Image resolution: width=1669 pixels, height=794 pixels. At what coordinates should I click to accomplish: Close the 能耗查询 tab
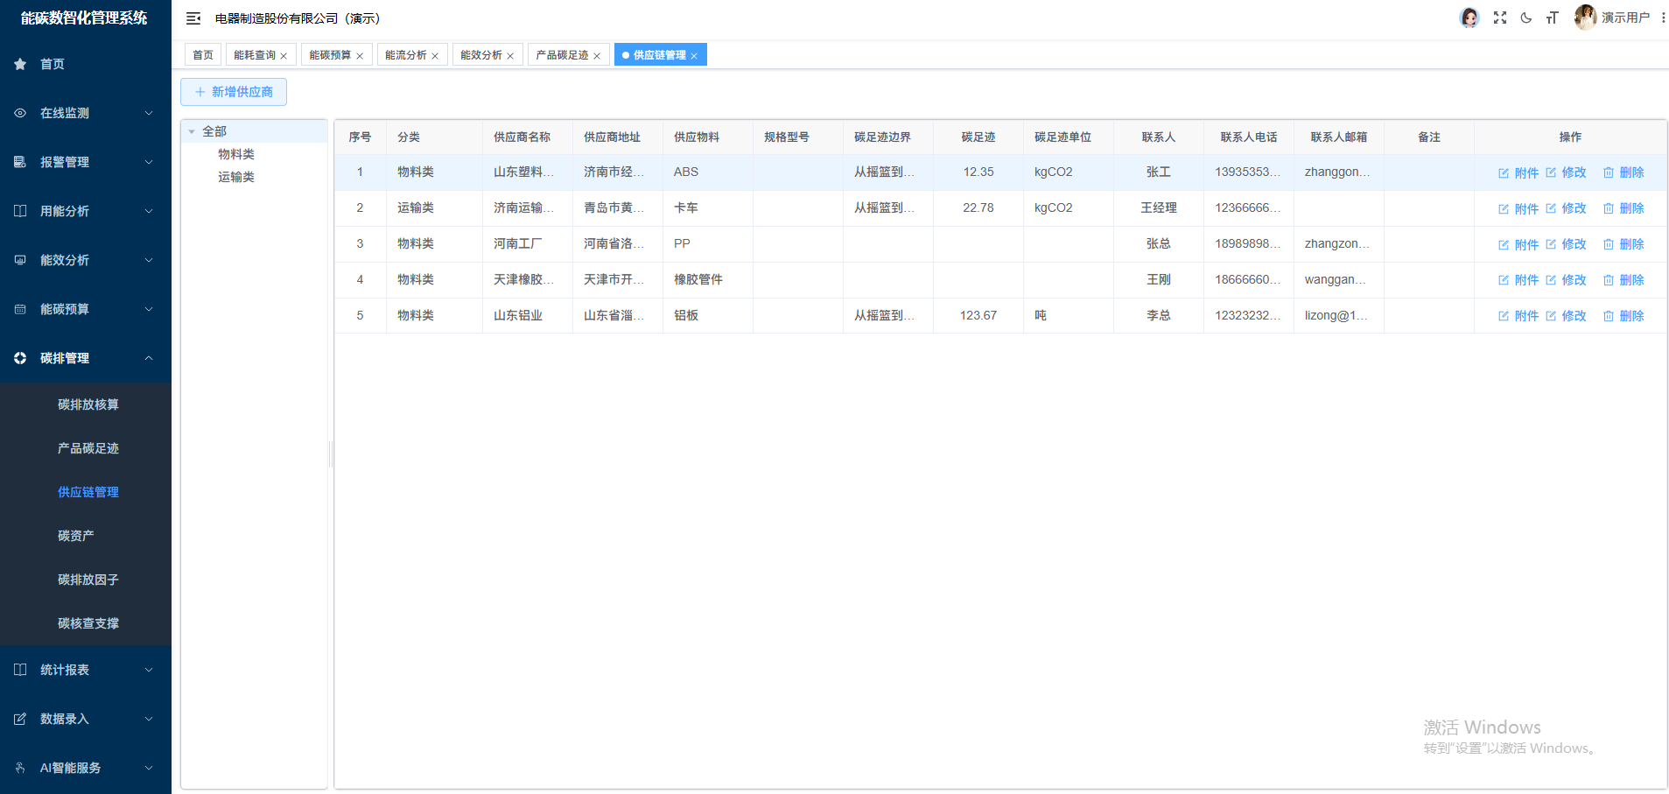(283, 54)
